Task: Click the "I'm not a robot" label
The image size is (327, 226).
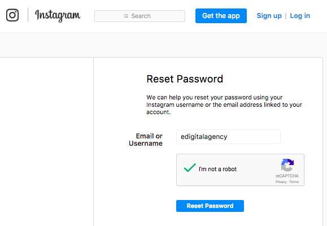Action: tap(217, 169)
